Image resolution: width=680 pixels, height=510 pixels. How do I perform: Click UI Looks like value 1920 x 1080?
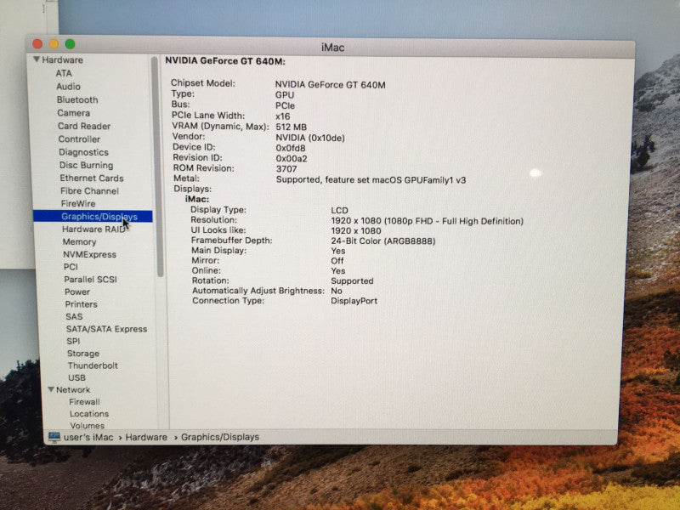(x=355, y=230)
